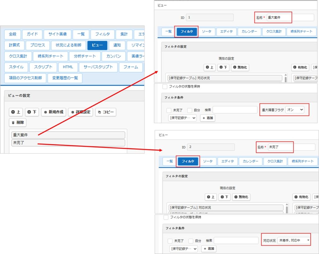The width and height of the screenshot is (319, 254).
Task: Enable フィルタの状態を保持 checkbox in 重大案件 view
Action: coord(165,87)
